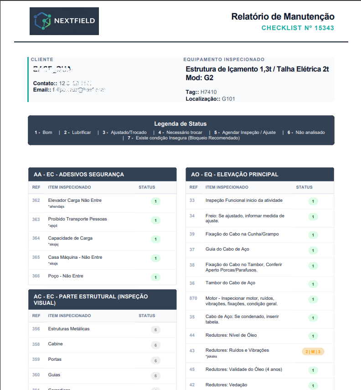
Task: Click status badge for 'Proibido Transporte Pessoas'
Action: (156, 221)
